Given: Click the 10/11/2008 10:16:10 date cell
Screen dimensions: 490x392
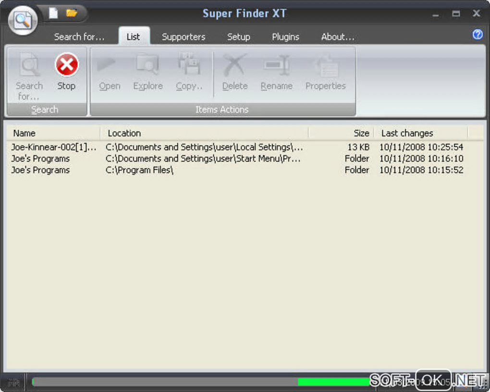Looking at the screenshot, I should 421,159.
